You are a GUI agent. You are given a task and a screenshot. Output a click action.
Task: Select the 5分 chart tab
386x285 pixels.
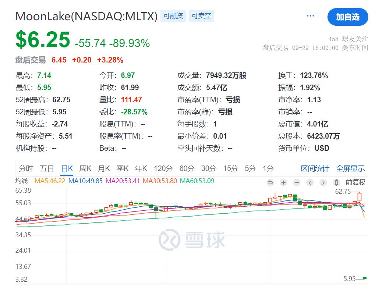coord(250,168)
